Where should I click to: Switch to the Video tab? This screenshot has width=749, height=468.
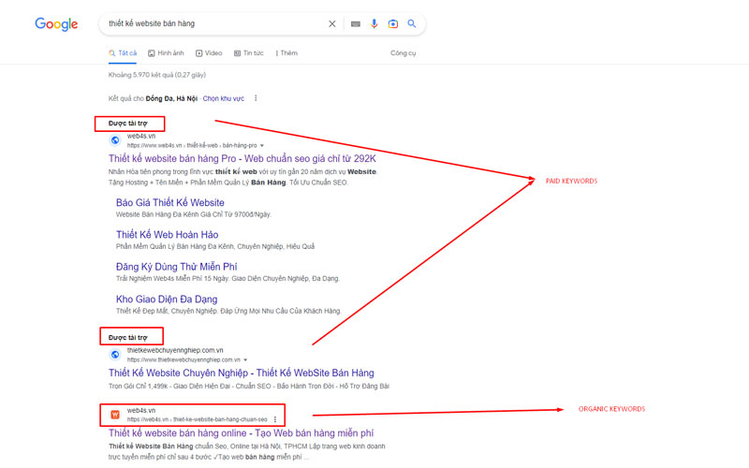pyautogui.click(x=209, y=53)
